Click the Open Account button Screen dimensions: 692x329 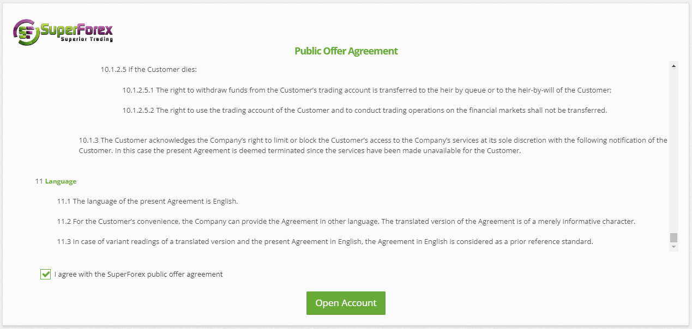[346, 303]
